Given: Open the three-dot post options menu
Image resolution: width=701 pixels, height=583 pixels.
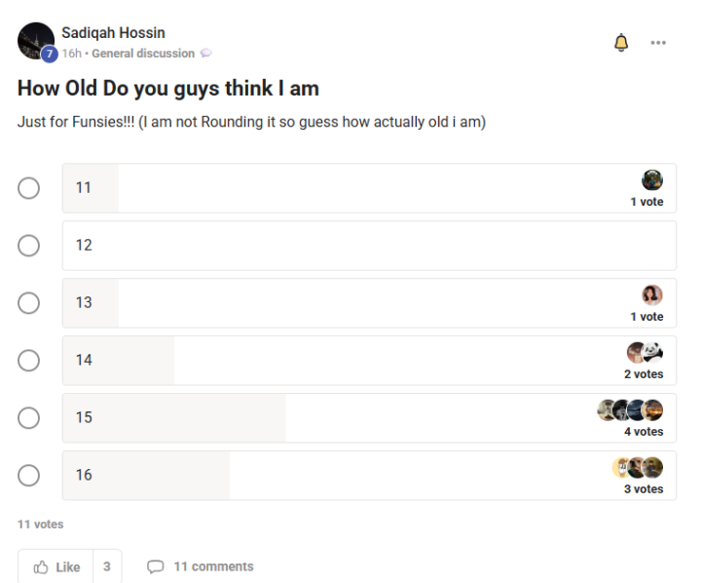Looking at the screenshot, I should click(658, 43).
